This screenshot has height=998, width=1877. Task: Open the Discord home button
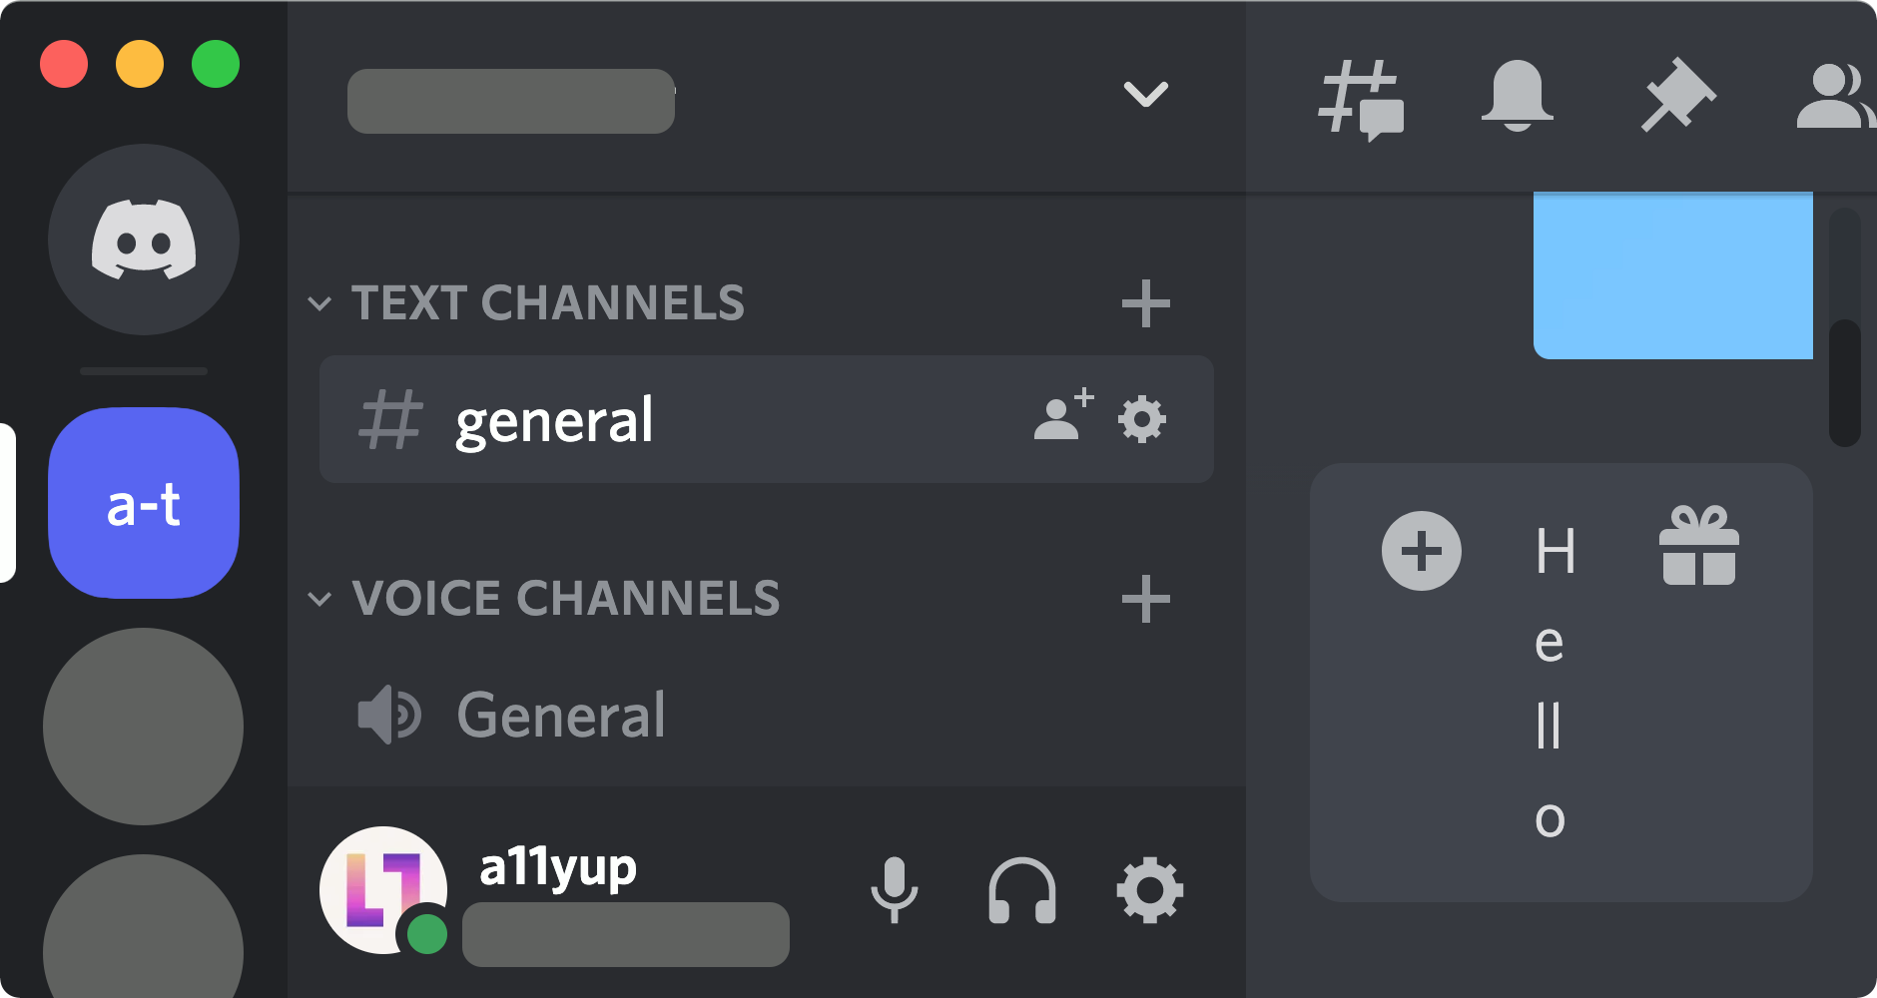[x=143, y=240]
